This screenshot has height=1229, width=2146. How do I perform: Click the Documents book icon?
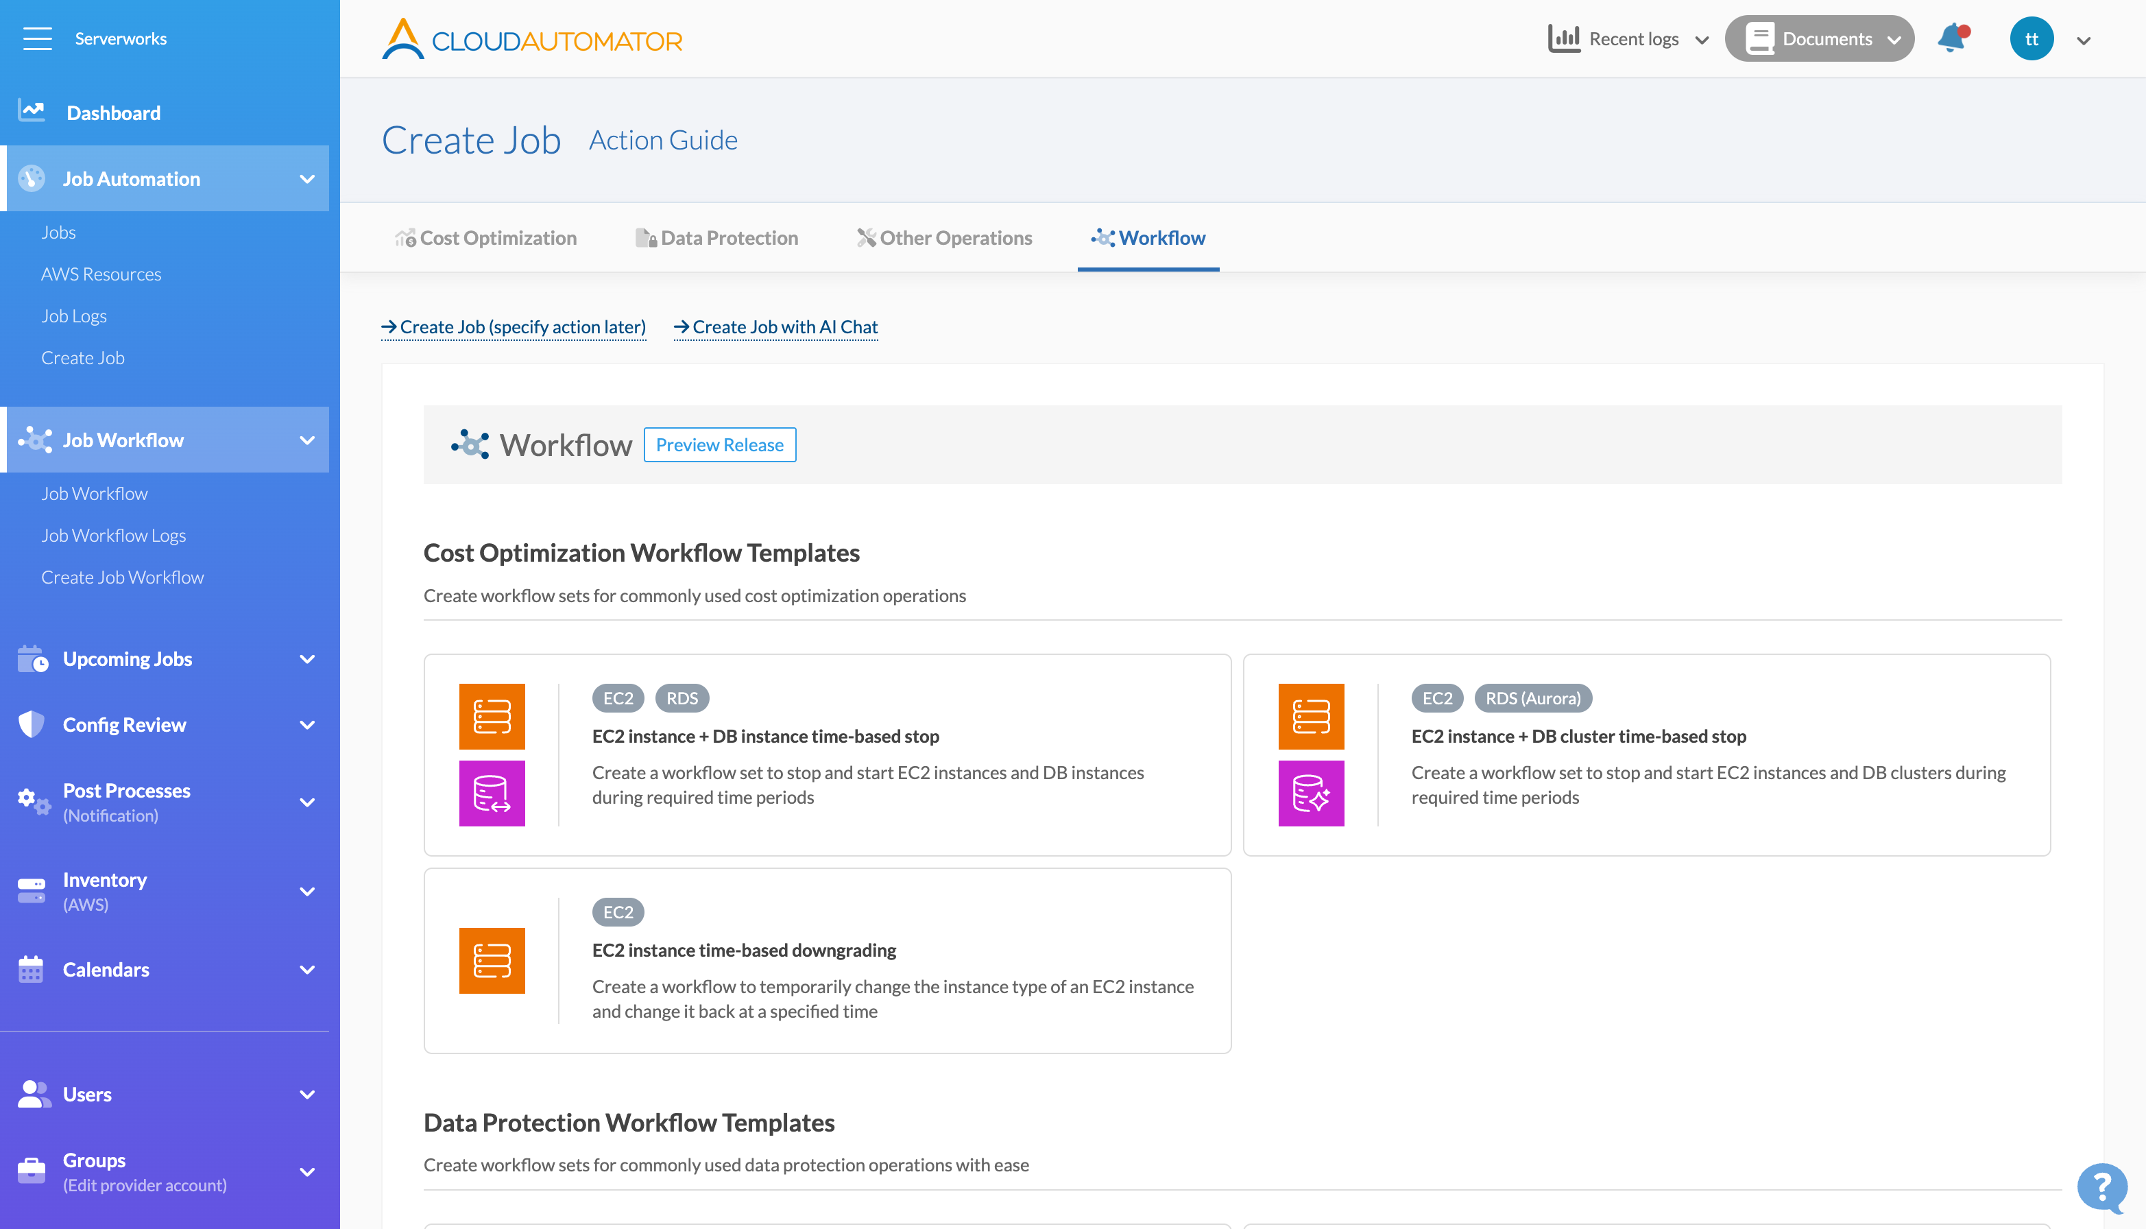click(1759, 39)
